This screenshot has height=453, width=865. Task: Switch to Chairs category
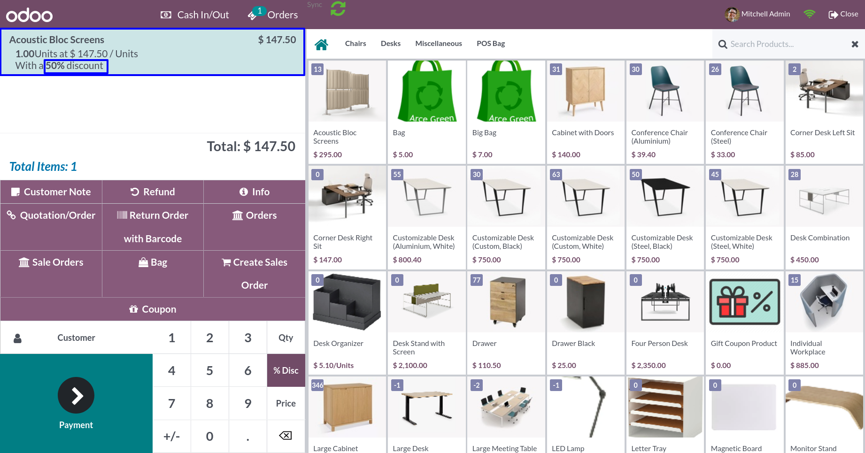click(x=355, y=44)
